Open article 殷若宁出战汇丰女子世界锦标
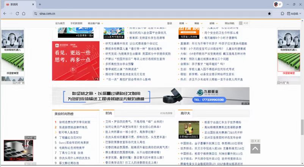Screen dimensions: 304x167 pyautogui.click(x=223, y=122)
